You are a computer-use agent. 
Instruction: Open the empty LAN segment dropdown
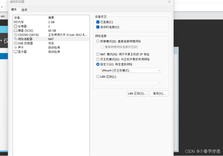click(131, 83)
